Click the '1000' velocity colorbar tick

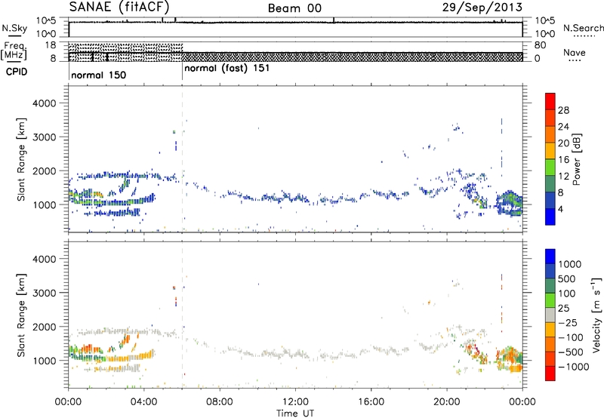570,264
